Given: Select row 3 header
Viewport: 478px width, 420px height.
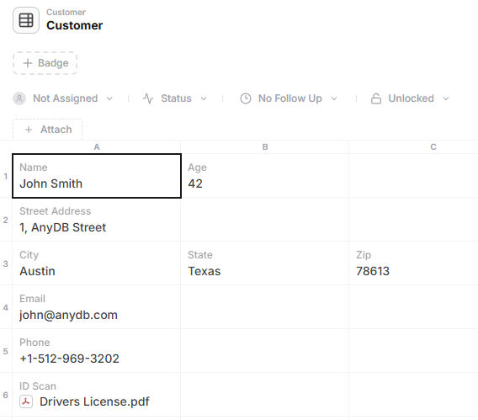Looking at the screenshot, I should [6, 263].
